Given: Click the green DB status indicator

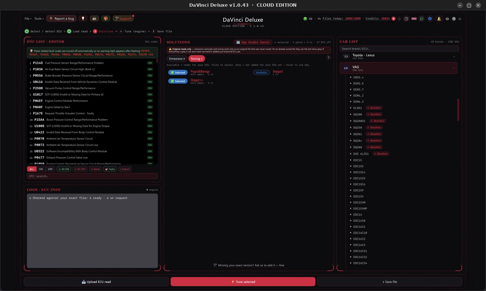Looking at the screenshot, I should click(x=305, y=19).
